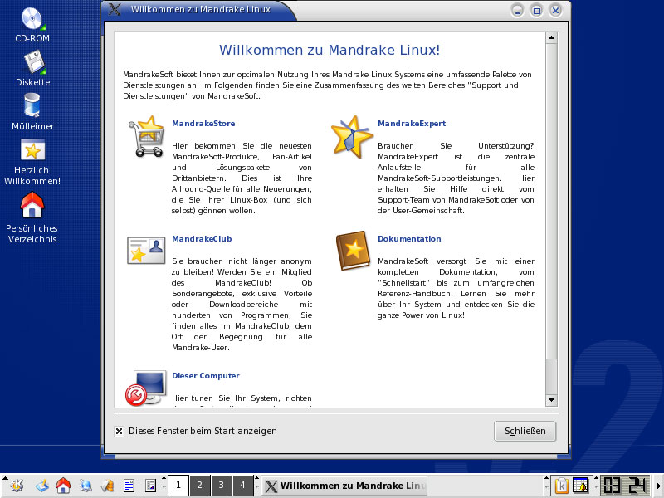This screenshot has height=498, width=664.
Task: Launch the globe web browser panel icon
Action: click(85, 486)
